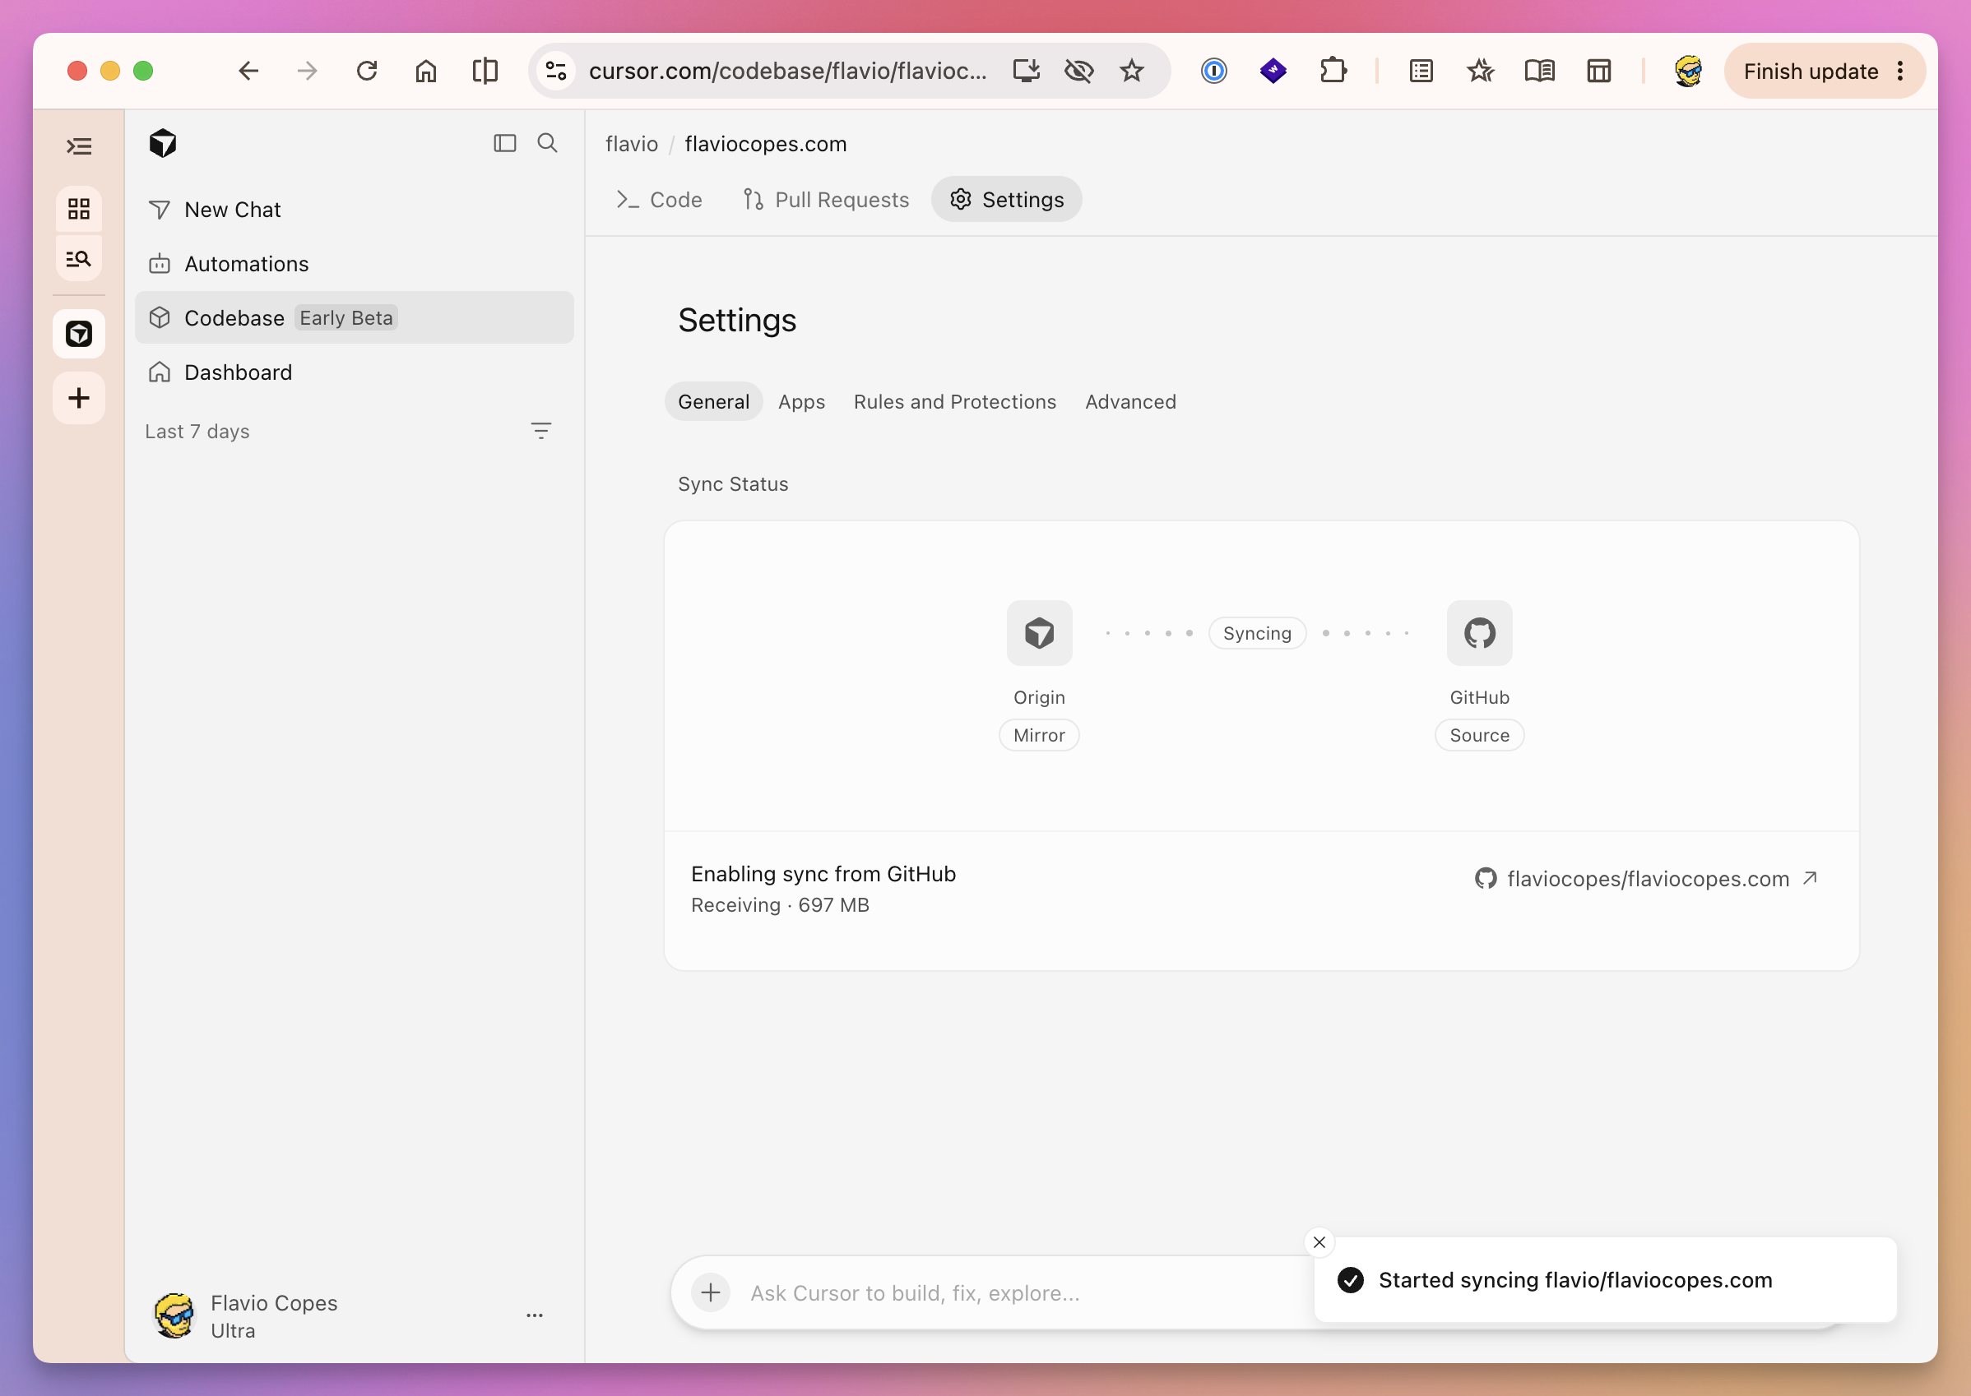Click the layout panel toolbar icon
The height and width of the screenshot is (1396, 1971).
(1598, 71)
